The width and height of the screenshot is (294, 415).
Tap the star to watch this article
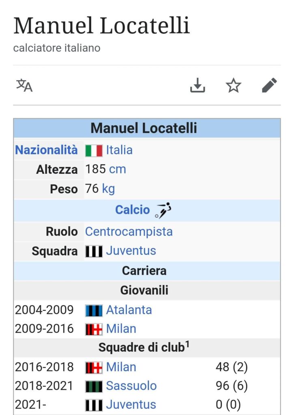click(x=234, y=86)
